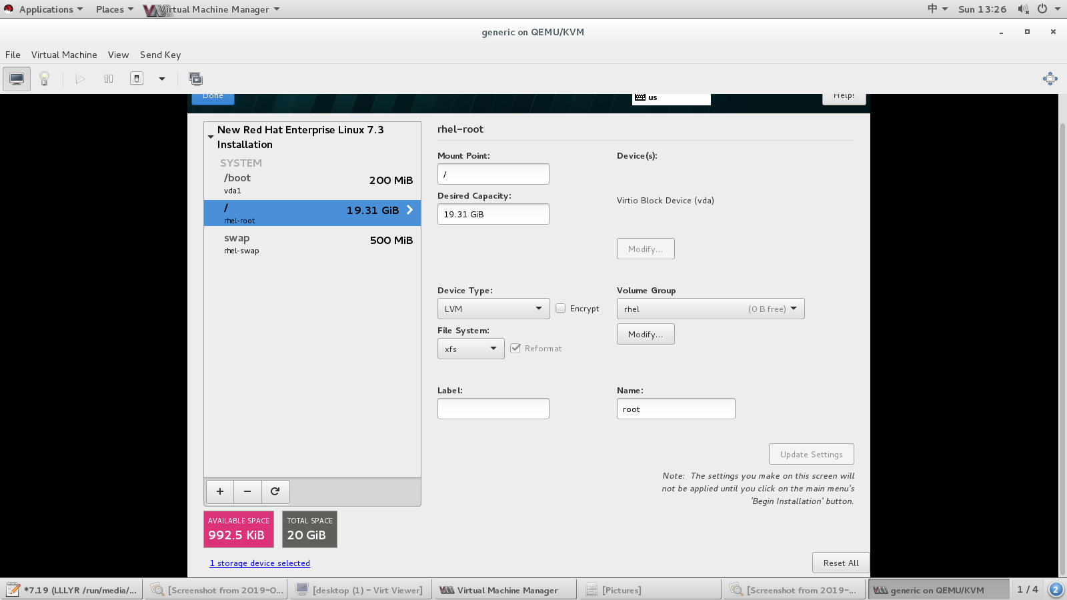Select the / rhel-root partition row
This screenshot has width=1067, height=600.
point(312,213)
